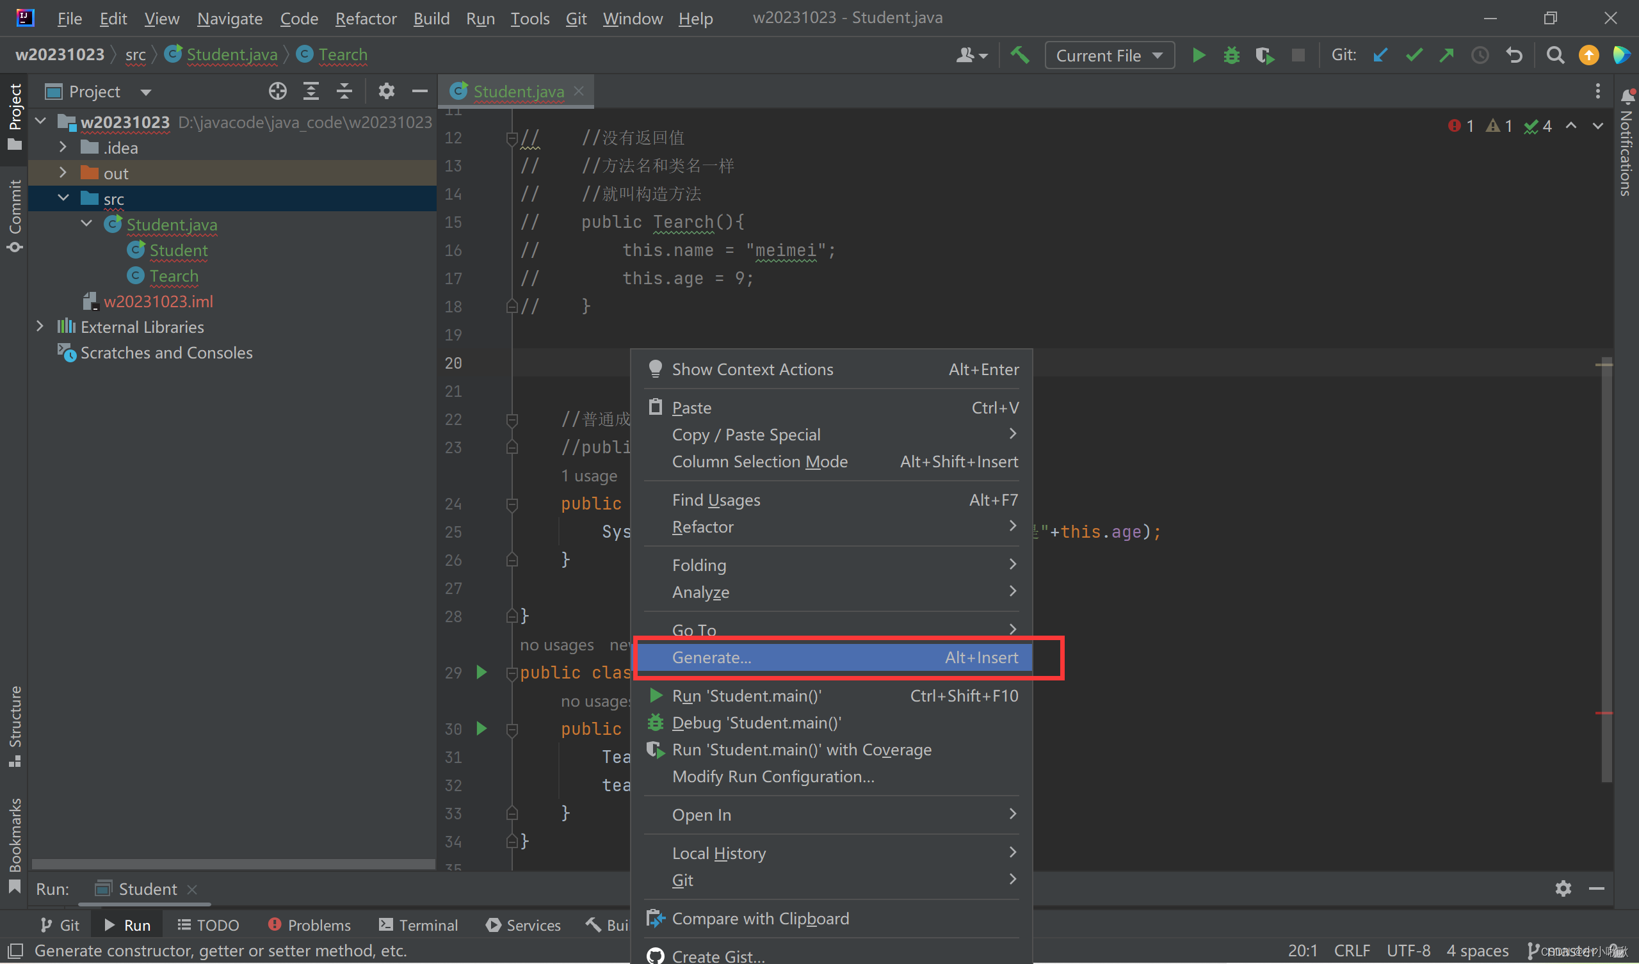Open the Terminal tool window

point(418,925)
